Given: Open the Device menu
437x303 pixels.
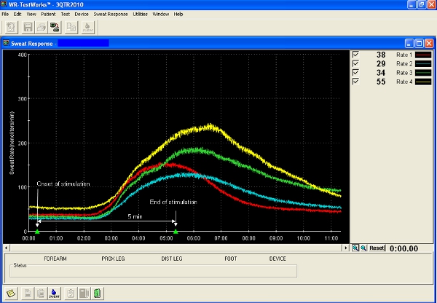Looking at the screenshot, I should pyautogui.click(x=82, y=14).
